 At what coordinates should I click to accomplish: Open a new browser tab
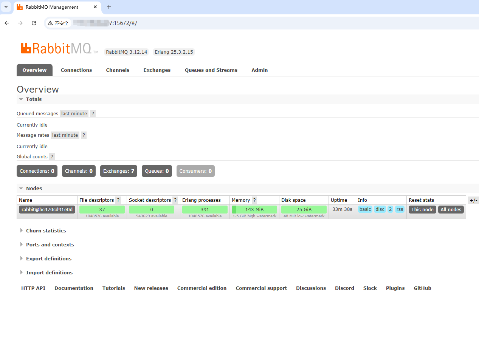[x=109, y=7]
